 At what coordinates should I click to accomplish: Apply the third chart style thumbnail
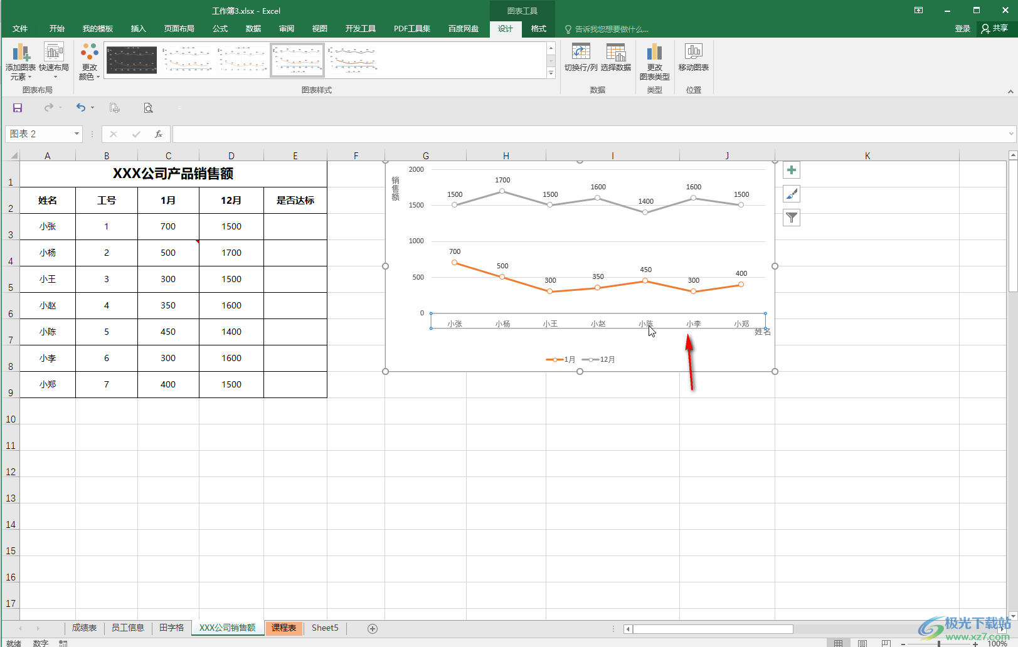[242, 60]
